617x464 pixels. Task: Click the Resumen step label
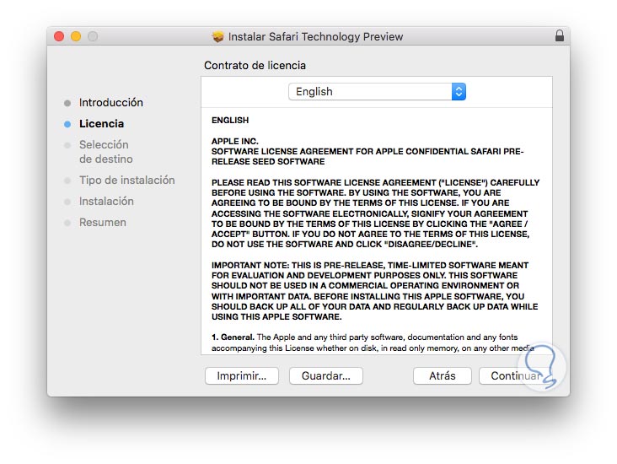pos(102,223)
